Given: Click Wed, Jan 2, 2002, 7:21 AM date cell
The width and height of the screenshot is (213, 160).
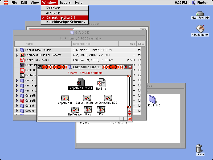Looking at the screenshot, I should (91, 55).
